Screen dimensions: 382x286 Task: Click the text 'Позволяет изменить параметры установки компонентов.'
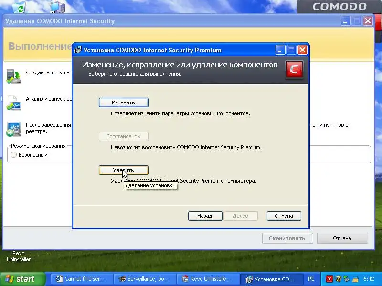click(180, 113)
